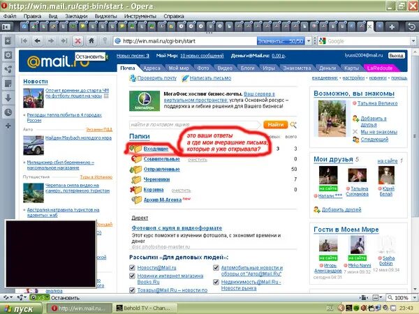
Task: Open the History clock panel icon
Action: [8, 112]
